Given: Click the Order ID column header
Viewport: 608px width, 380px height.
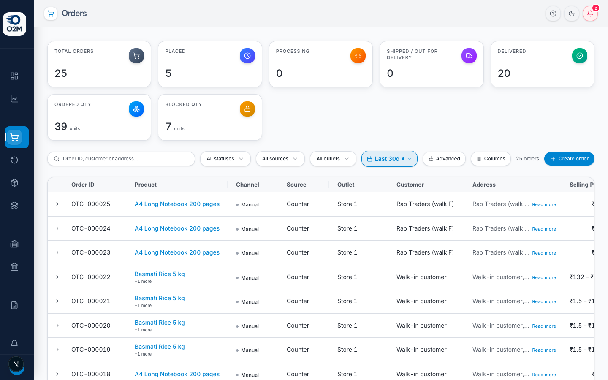Looking at the screenshot, I should coord(83,185).
